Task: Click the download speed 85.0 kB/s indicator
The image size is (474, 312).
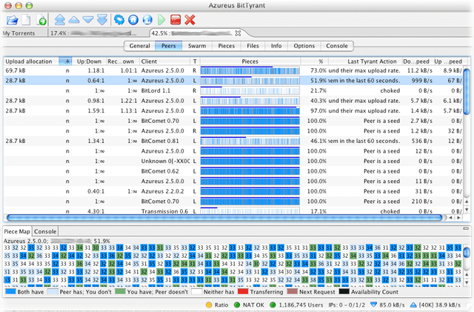Action: (x=387, y=305)
